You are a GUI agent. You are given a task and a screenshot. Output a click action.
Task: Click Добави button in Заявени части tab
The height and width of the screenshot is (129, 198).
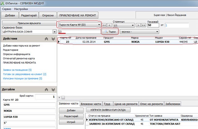pyautogui.click(x=71, y=110)
